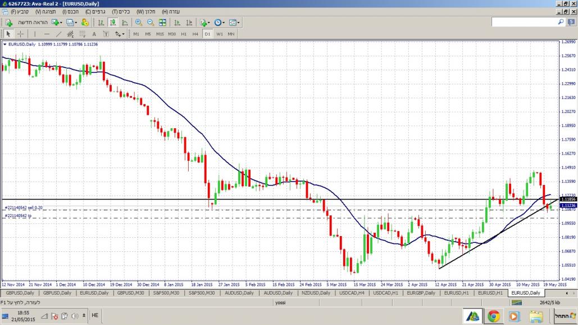Click the zoom out magnifier icon

151,22
